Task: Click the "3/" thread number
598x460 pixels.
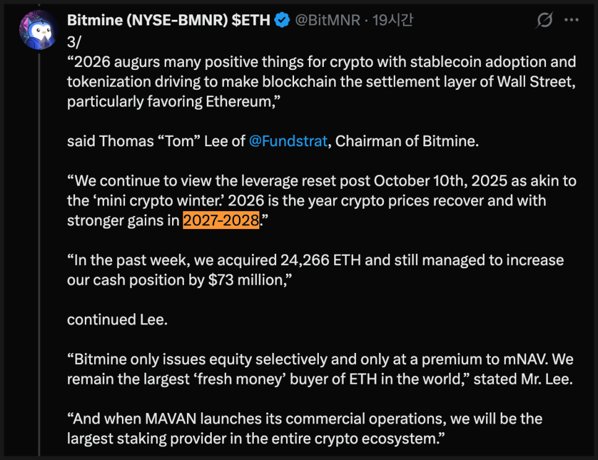Action: coord(74,42)
